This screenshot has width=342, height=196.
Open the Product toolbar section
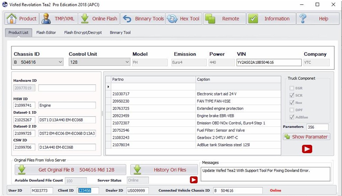(x=22, y=18)
